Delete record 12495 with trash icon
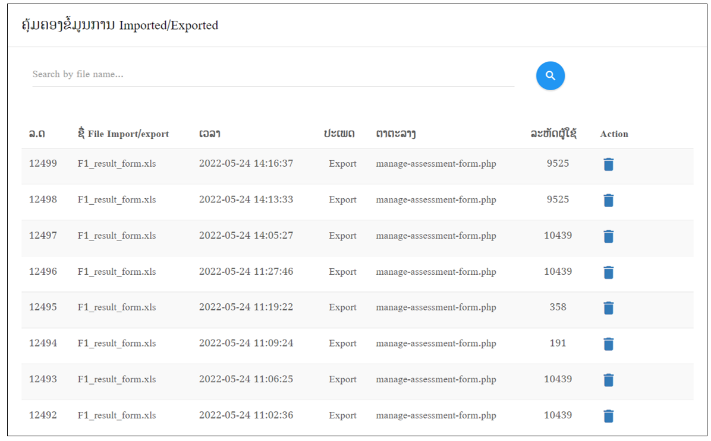 coord(609,308)
